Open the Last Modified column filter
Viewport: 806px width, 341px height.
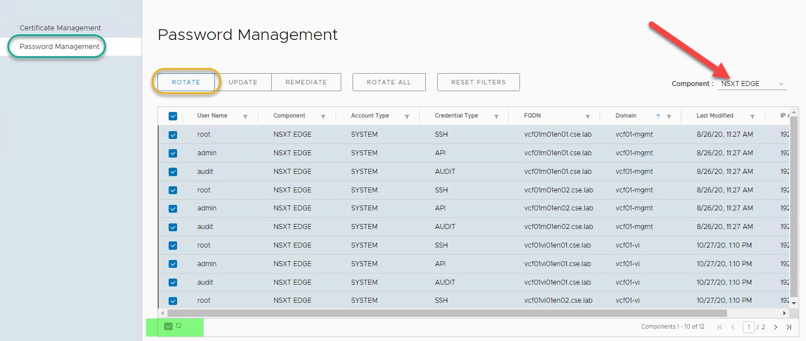coord(752,116)
